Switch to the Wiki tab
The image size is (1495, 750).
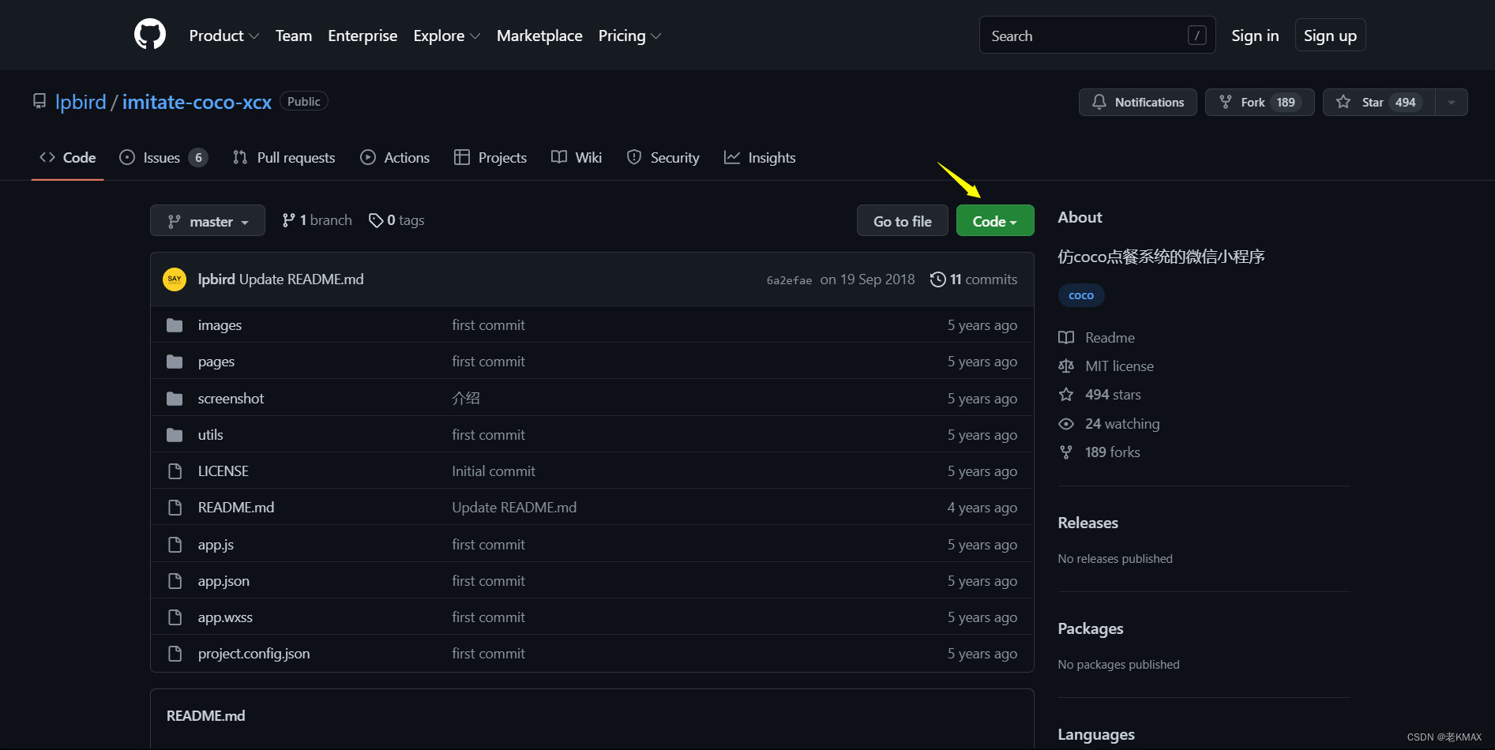tap(577, 157)
